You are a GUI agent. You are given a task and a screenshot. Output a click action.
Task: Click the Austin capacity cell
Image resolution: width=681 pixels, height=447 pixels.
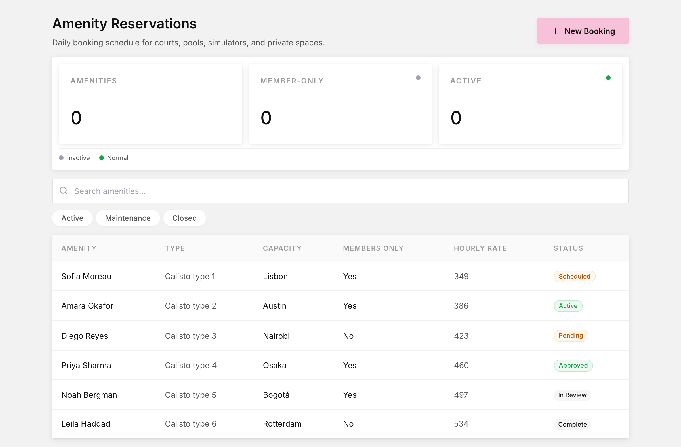(275, 306)
